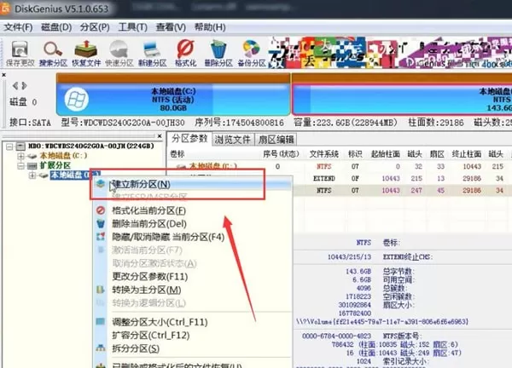Open the 分区(P) menu

(x=95, y=27)
